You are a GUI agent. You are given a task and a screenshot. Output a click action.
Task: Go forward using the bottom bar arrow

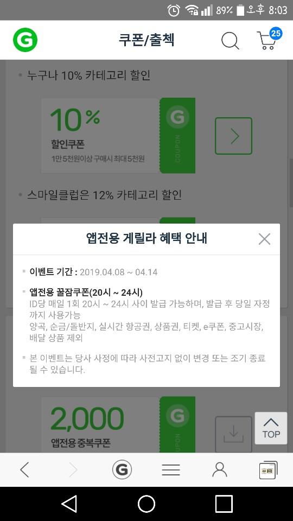point(73,470)
